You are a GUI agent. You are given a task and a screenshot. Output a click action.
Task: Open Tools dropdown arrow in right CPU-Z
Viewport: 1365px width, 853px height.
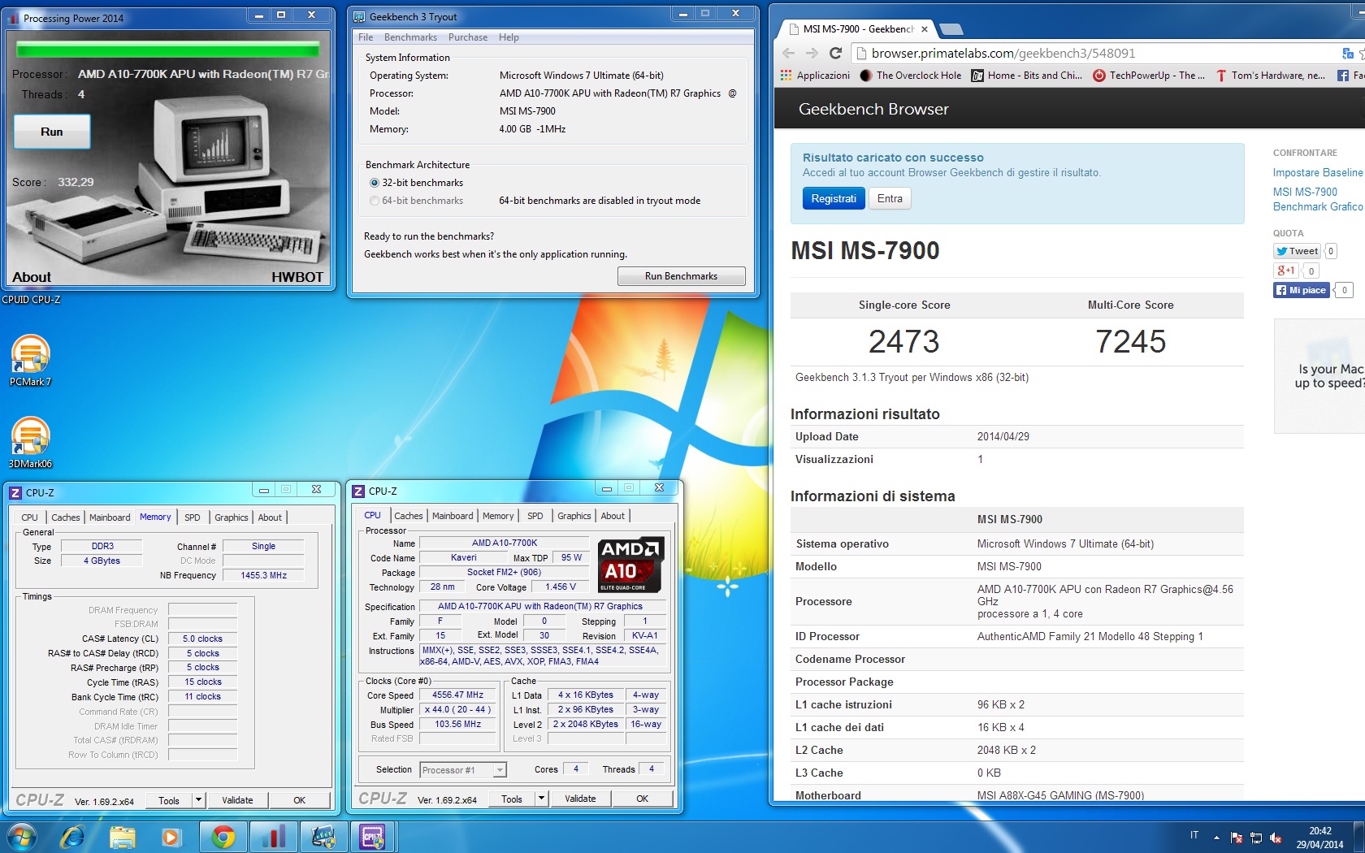pyautogui.click(x=541, y=799)
